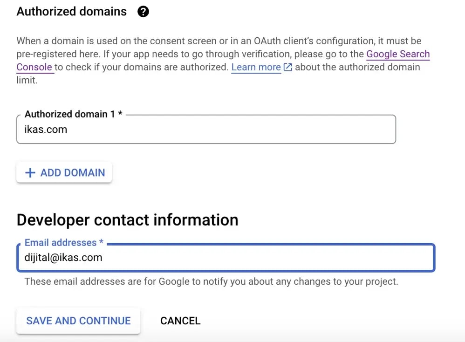465x342 pixels.
Task: Follow the Google Search link text
Action: click(398, 54)
